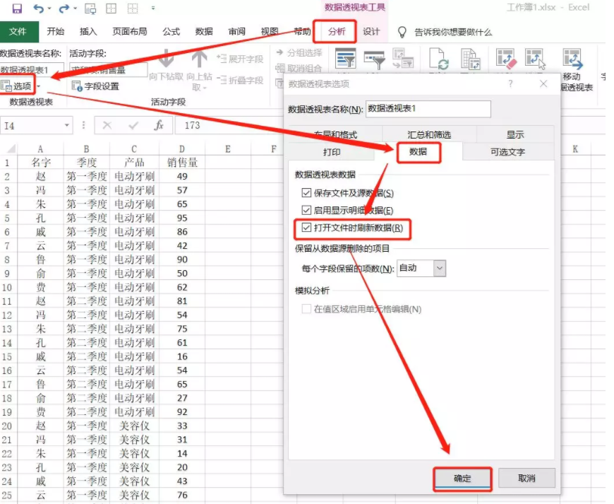
Task: Click 分组选择 (Group Selection) in ribbon
Action: pyautogui.click(x=299, y=53)
